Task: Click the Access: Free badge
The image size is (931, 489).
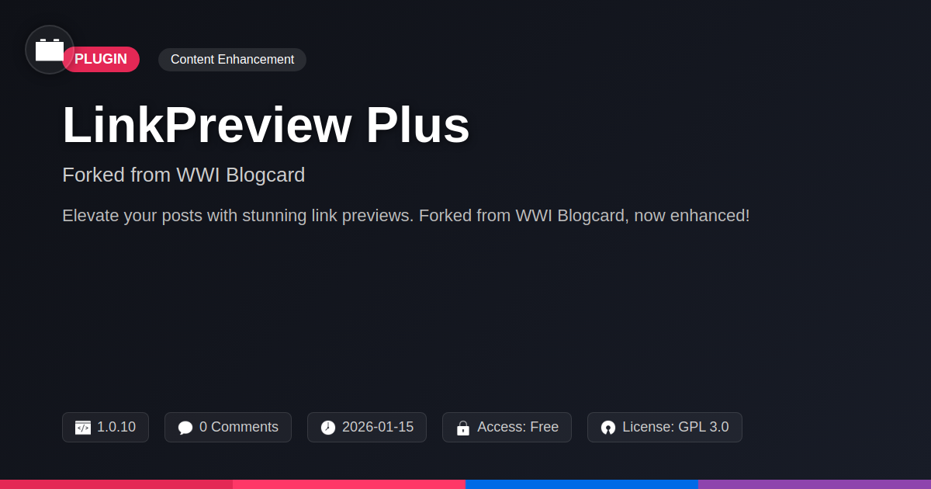Action: (x=507, y=428)
